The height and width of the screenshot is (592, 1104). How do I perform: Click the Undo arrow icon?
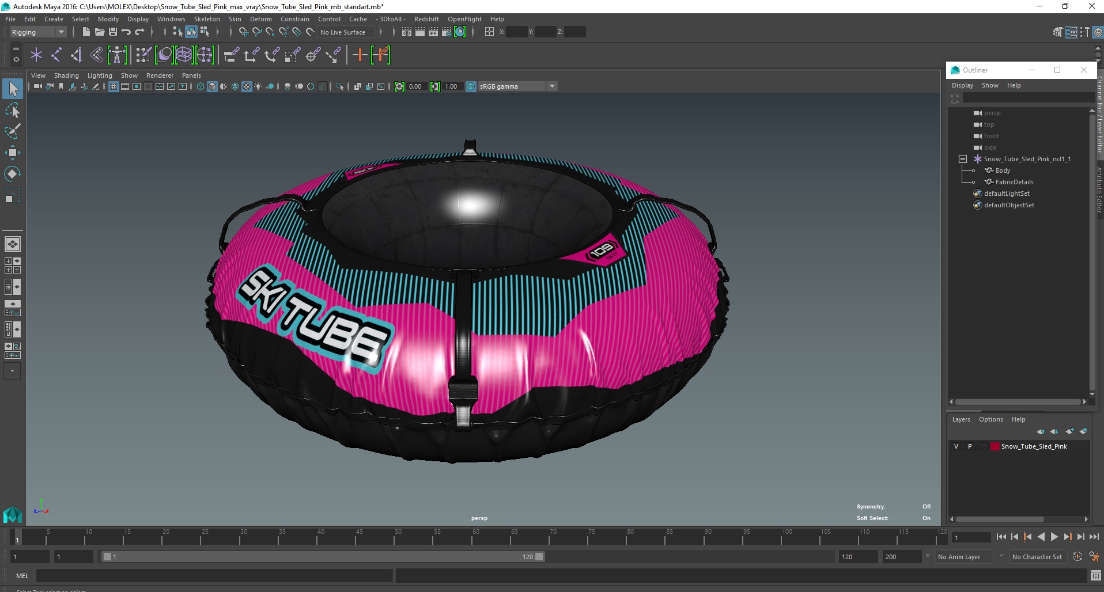[126, 32]
